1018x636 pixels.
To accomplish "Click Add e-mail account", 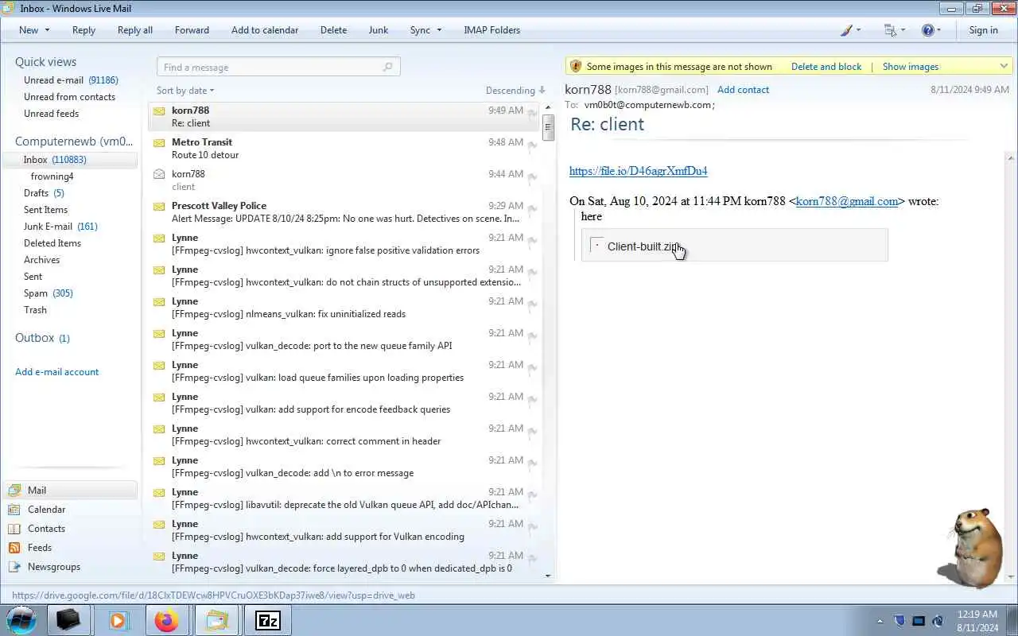I will point(57,372).
